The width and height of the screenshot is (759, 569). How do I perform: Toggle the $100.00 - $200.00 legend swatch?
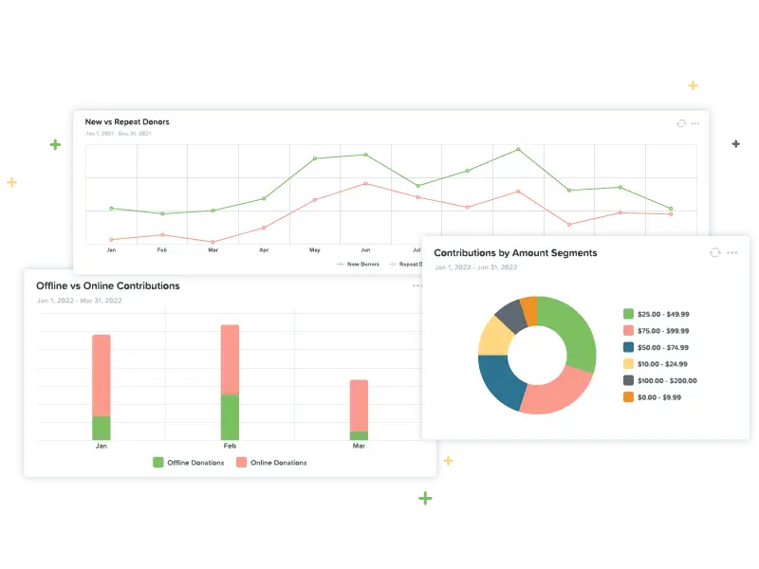tap(628, 380)
